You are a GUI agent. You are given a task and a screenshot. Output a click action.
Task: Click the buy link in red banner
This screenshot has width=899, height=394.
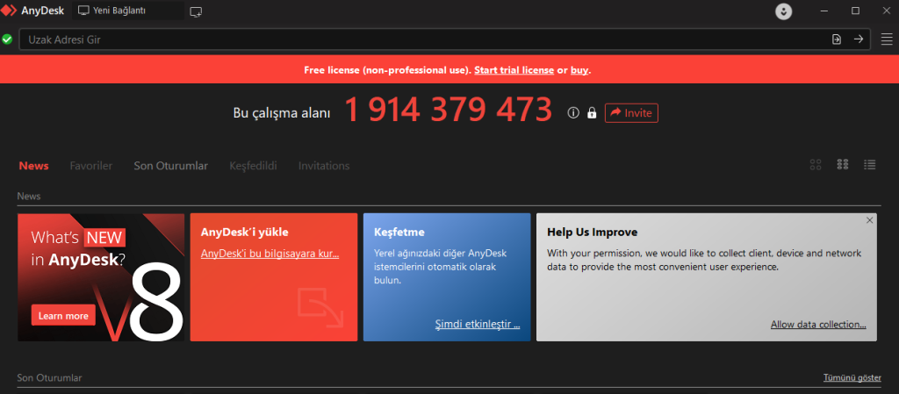579,70
